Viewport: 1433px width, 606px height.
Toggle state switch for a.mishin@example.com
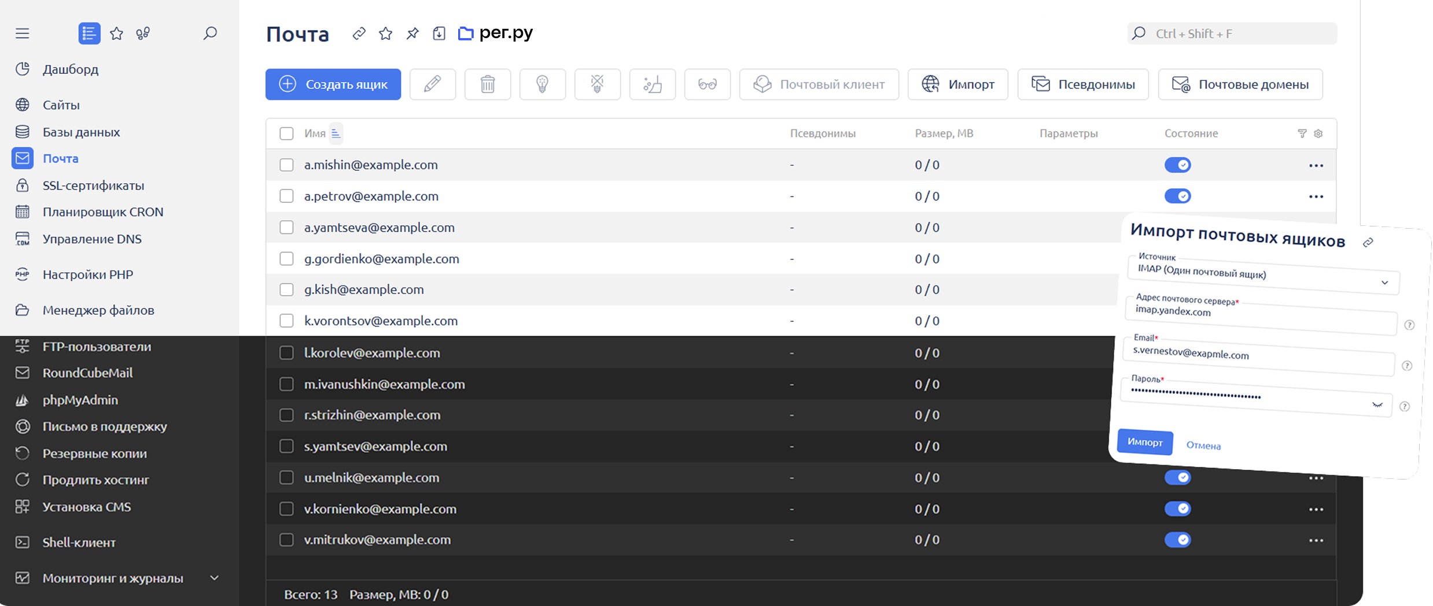1177,165
